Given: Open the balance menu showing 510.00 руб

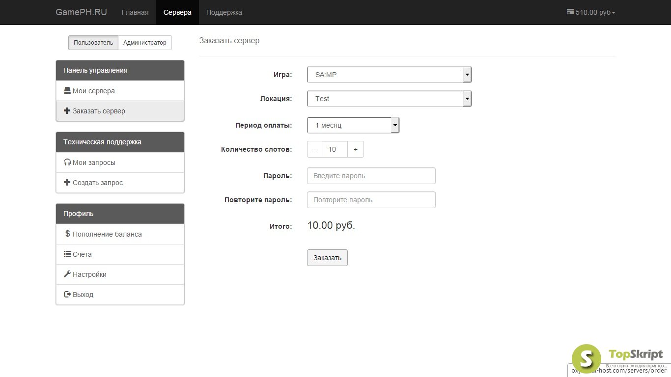Looking at the screenshot, I should tap(591, 12).
